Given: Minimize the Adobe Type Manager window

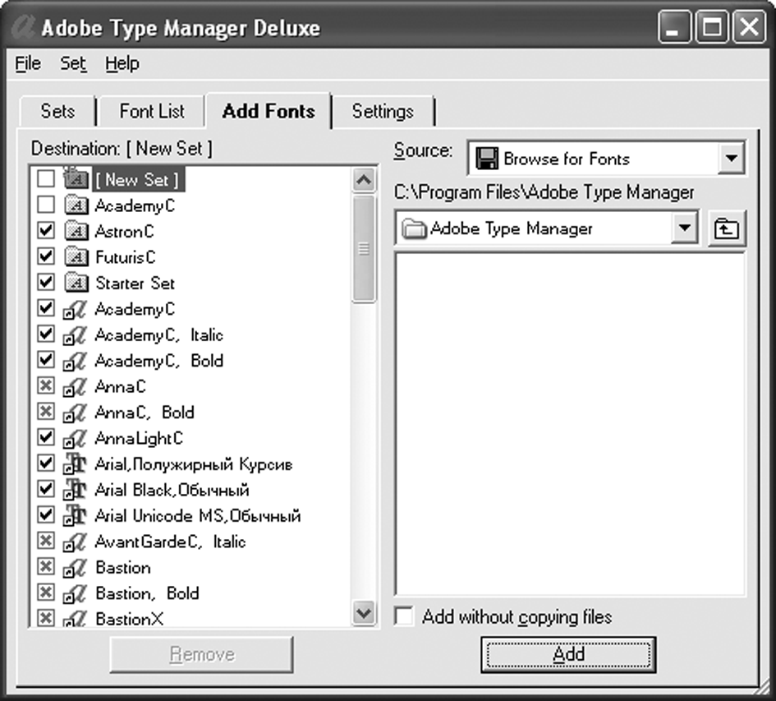Looking at the screenshot, I should pyautogui.click(x=674, y=28).
